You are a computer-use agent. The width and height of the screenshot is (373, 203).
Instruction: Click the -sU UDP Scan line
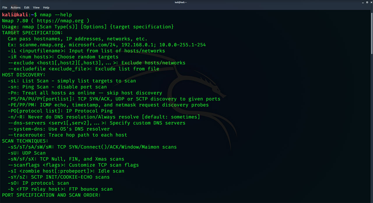coord(26,153)
